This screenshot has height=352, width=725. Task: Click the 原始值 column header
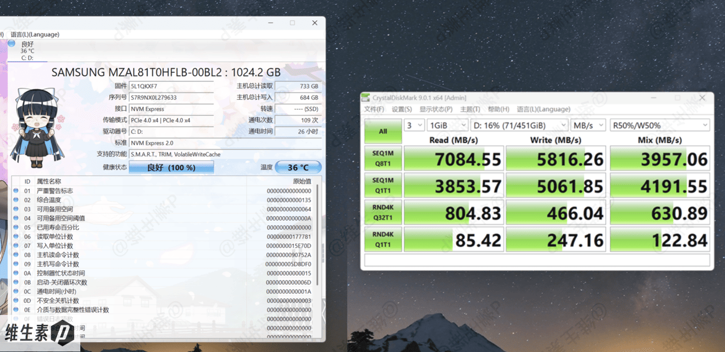coord(302,181)
